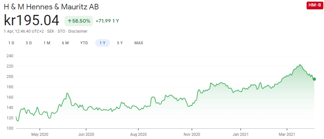This screenshot has height=139, width=324.
Task: Click the Nov 2020 axis label
Action: [192, 135]
